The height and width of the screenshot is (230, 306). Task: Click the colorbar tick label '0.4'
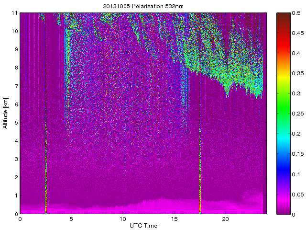pos(296,53)
